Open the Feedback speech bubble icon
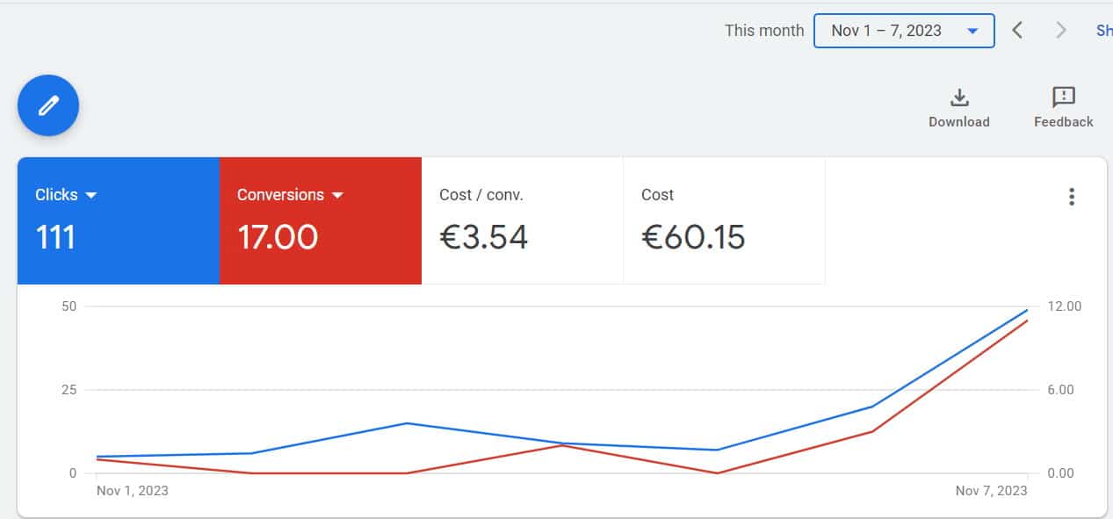Viewport: 1113px width, 519px height. pos(1064,97)
